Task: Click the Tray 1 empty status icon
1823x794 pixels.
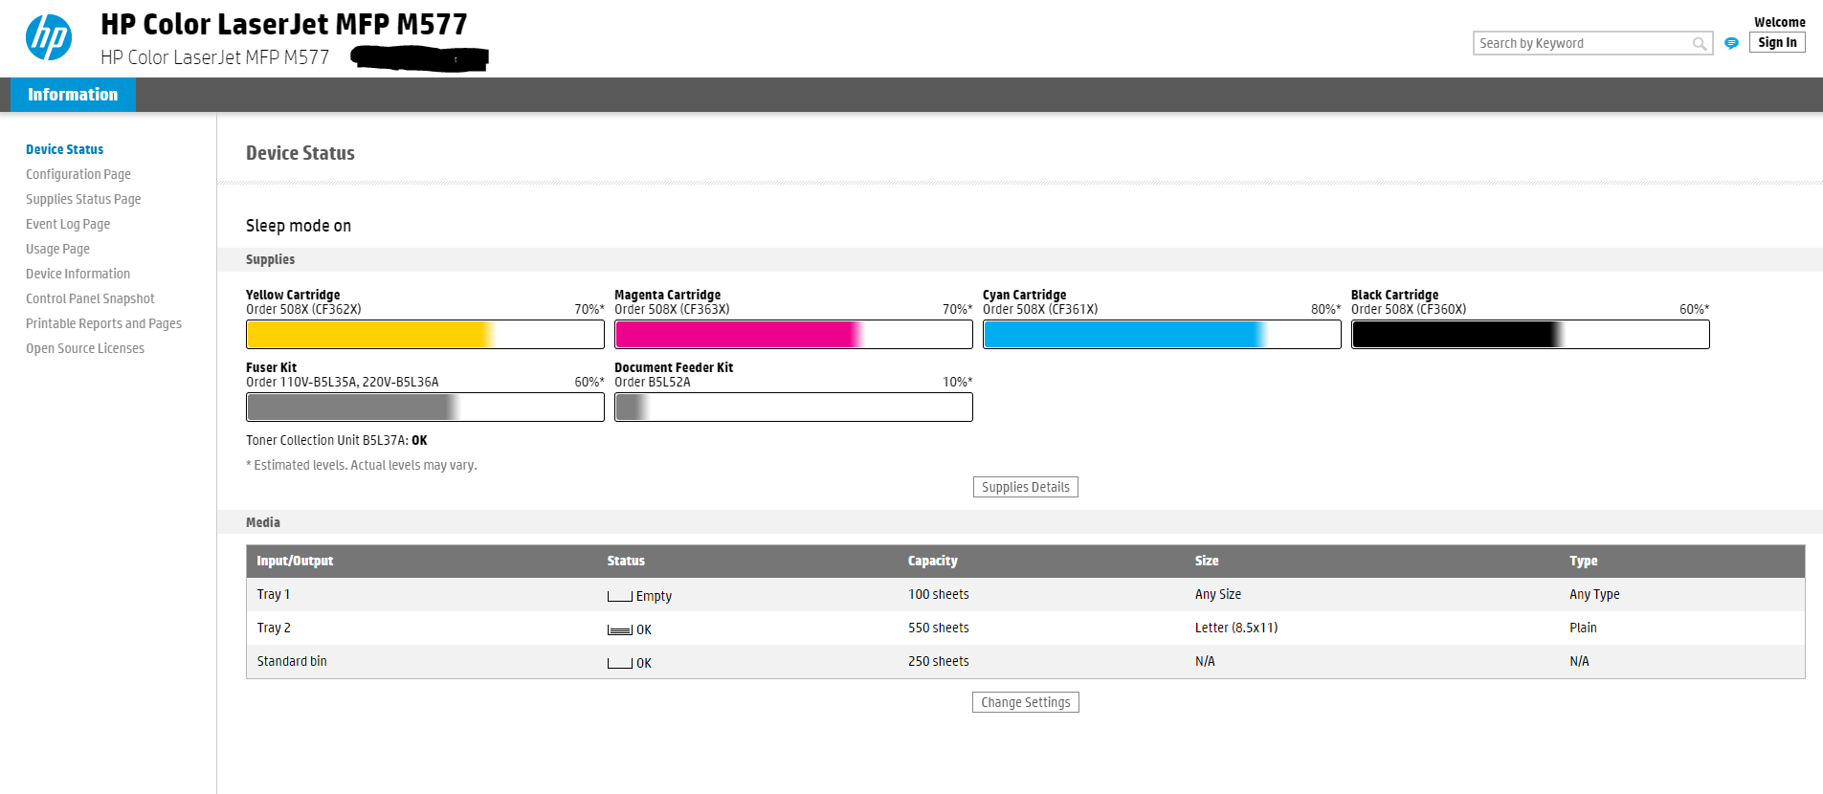Action: [619, 596]
